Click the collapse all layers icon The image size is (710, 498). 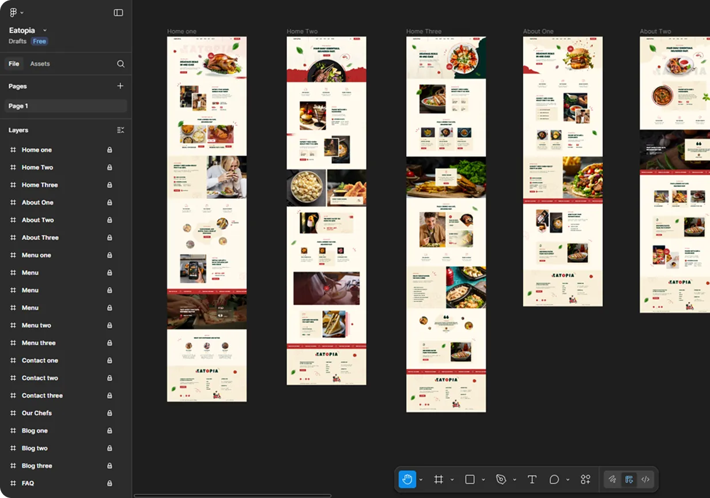click(x=120, y=130)
